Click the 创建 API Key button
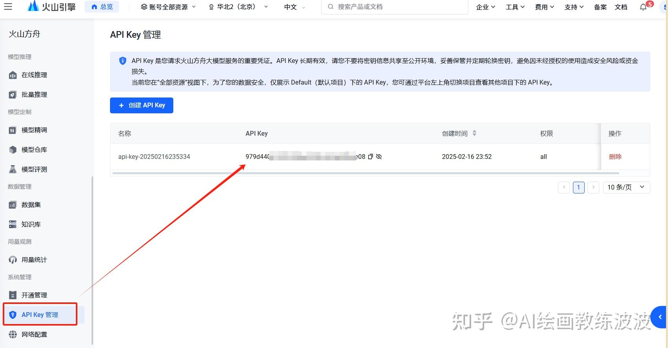 [141, 105]
